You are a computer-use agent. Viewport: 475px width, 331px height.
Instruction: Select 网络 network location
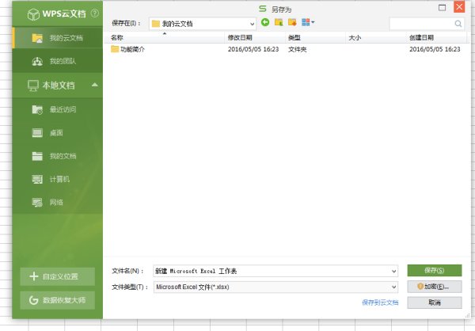pyautogui.click(x=58, y=202)
